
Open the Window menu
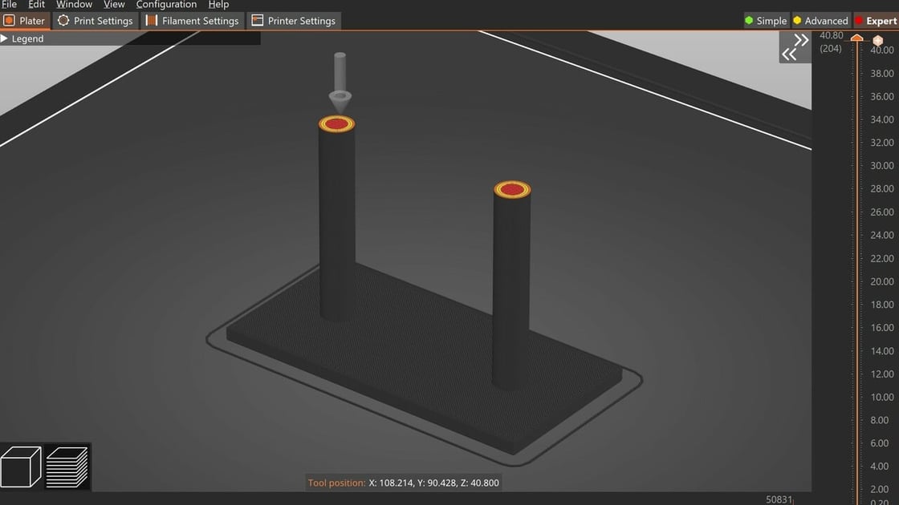[73, 4]
